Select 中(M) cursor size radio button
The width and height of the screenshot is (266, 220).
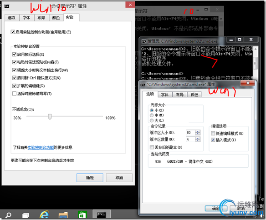coord(152,115)
